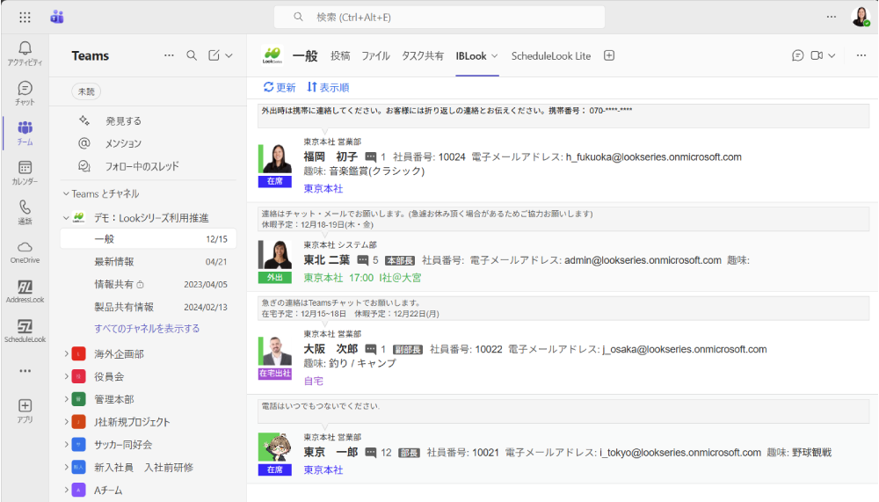
Task: Toggle the unread filter chip
Action: 85,91
